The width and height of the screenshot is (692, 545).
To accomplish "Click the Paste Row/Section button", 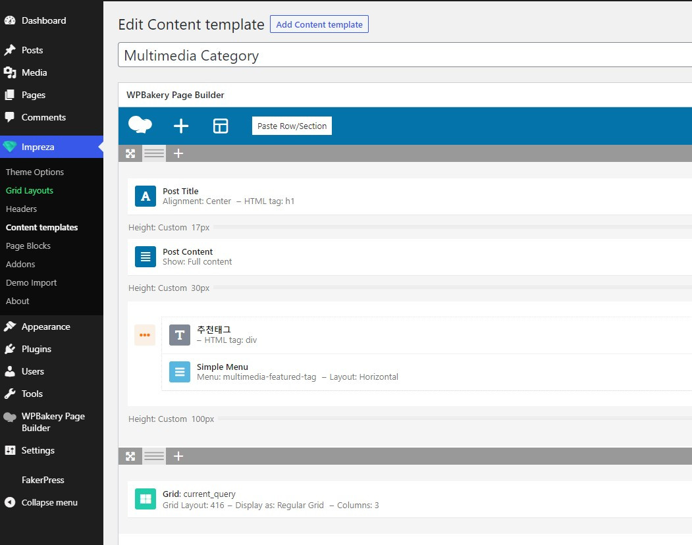I will [292, 126].
